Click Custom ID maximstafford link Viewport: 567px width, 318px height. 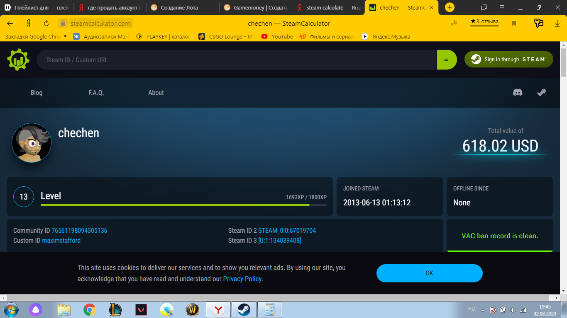61,241
